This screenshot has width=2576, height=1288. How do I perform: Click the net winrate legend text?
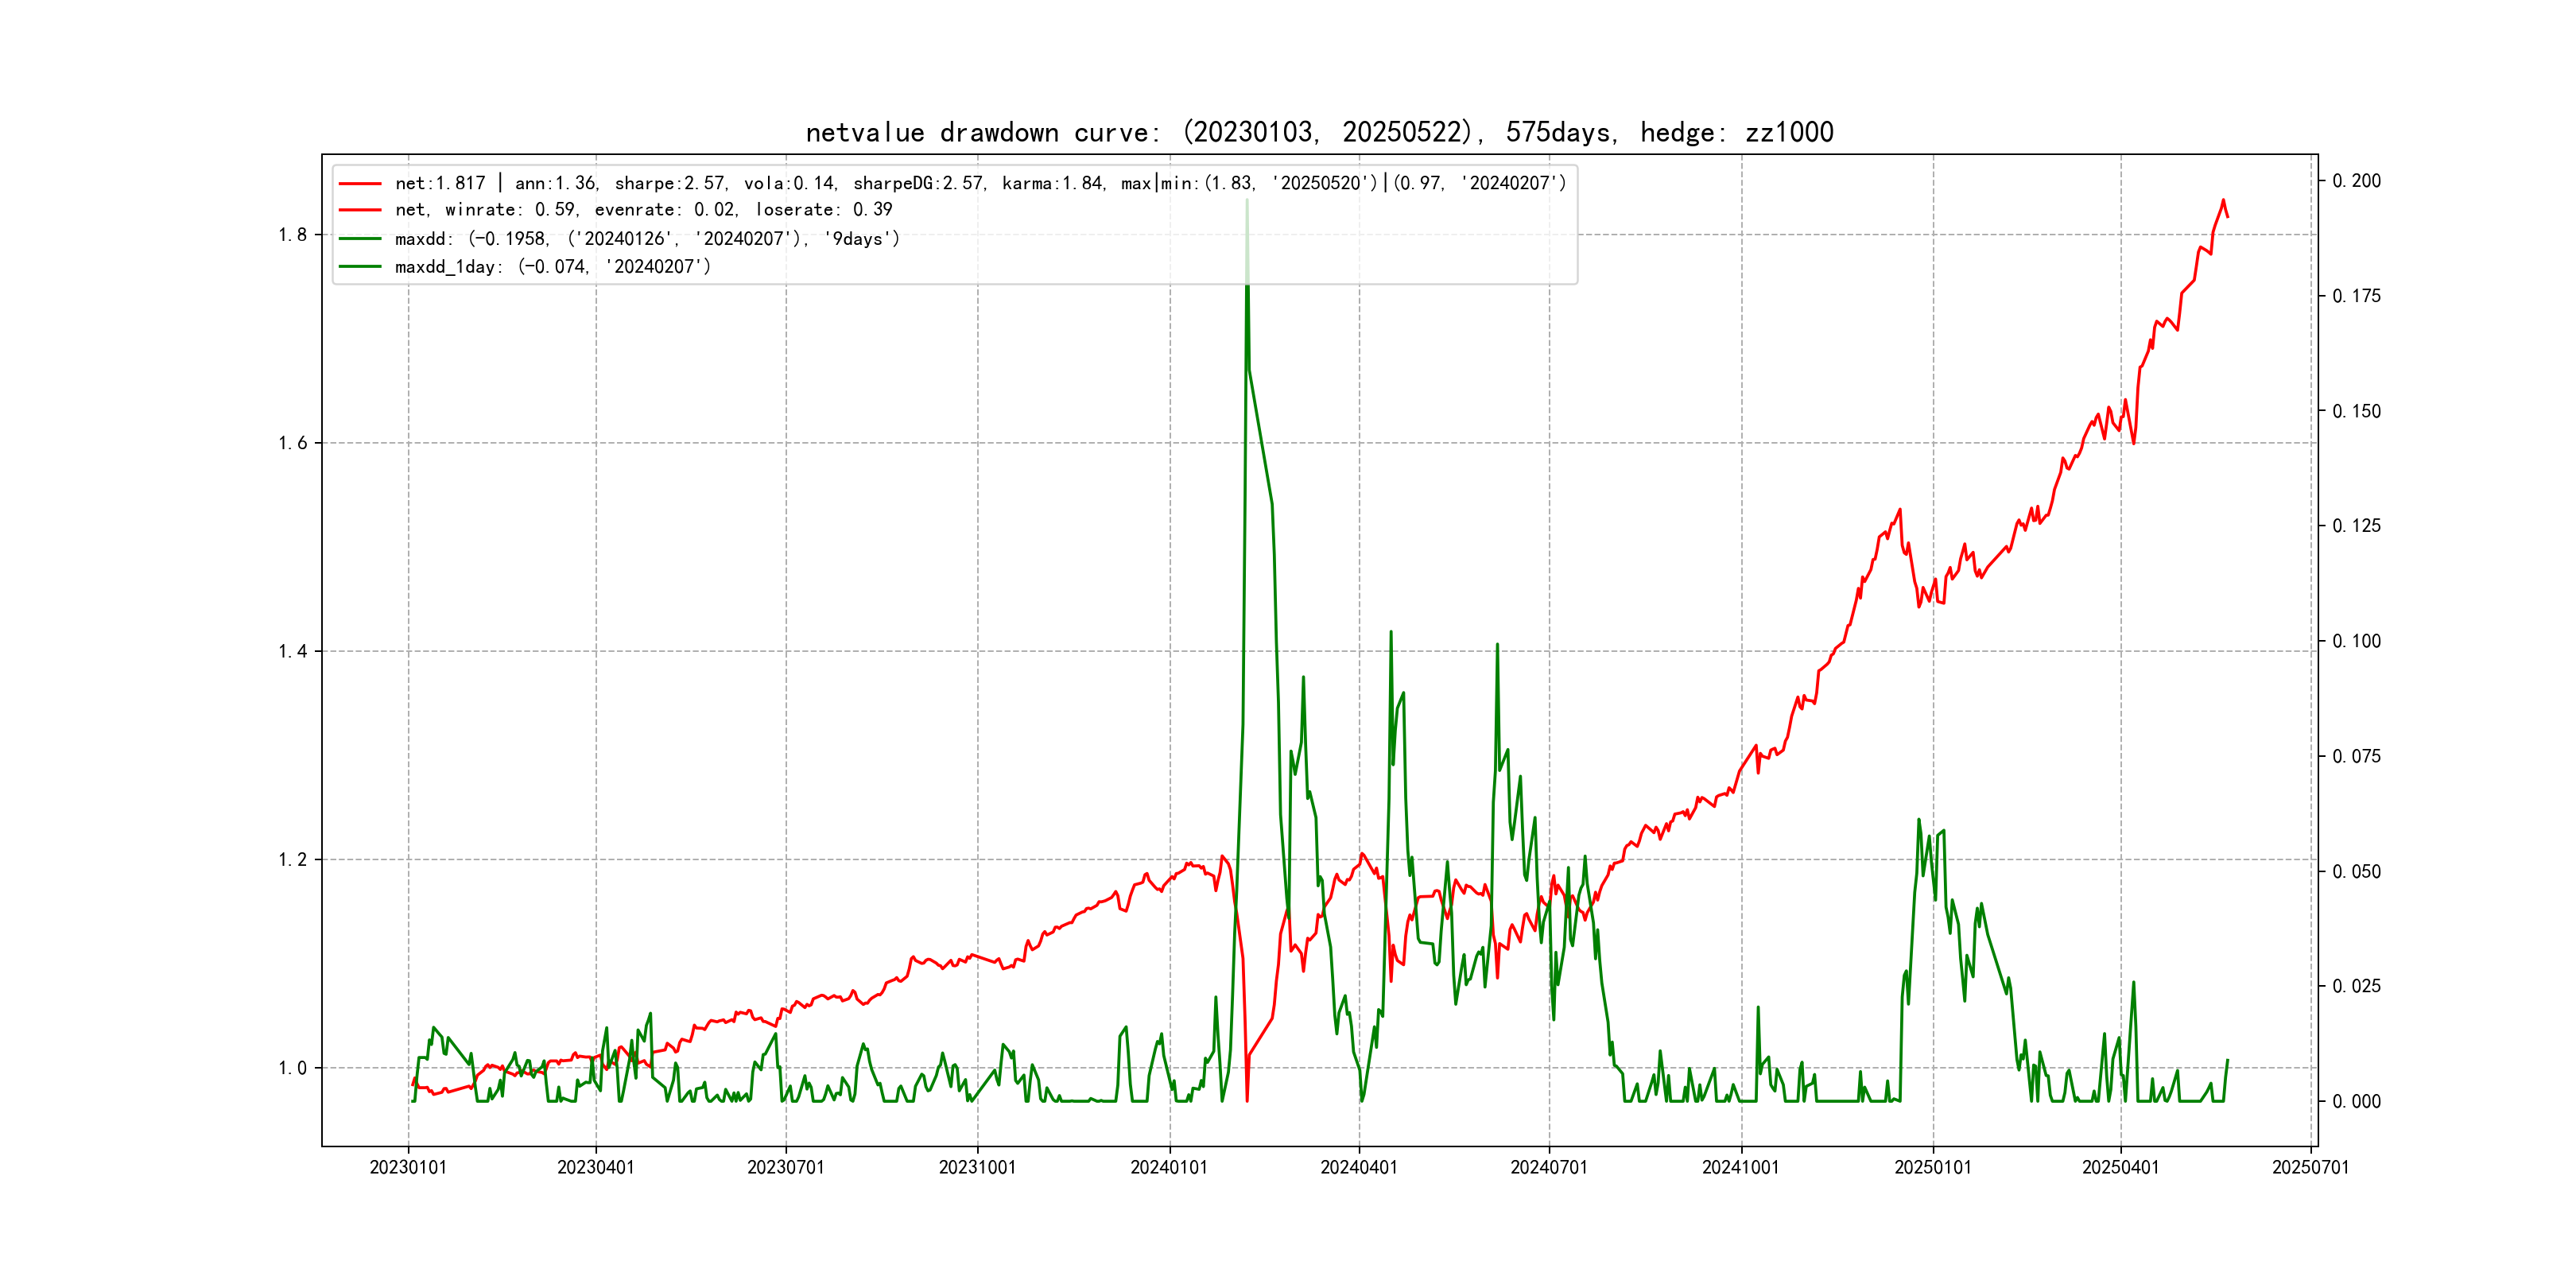(643, 210)
